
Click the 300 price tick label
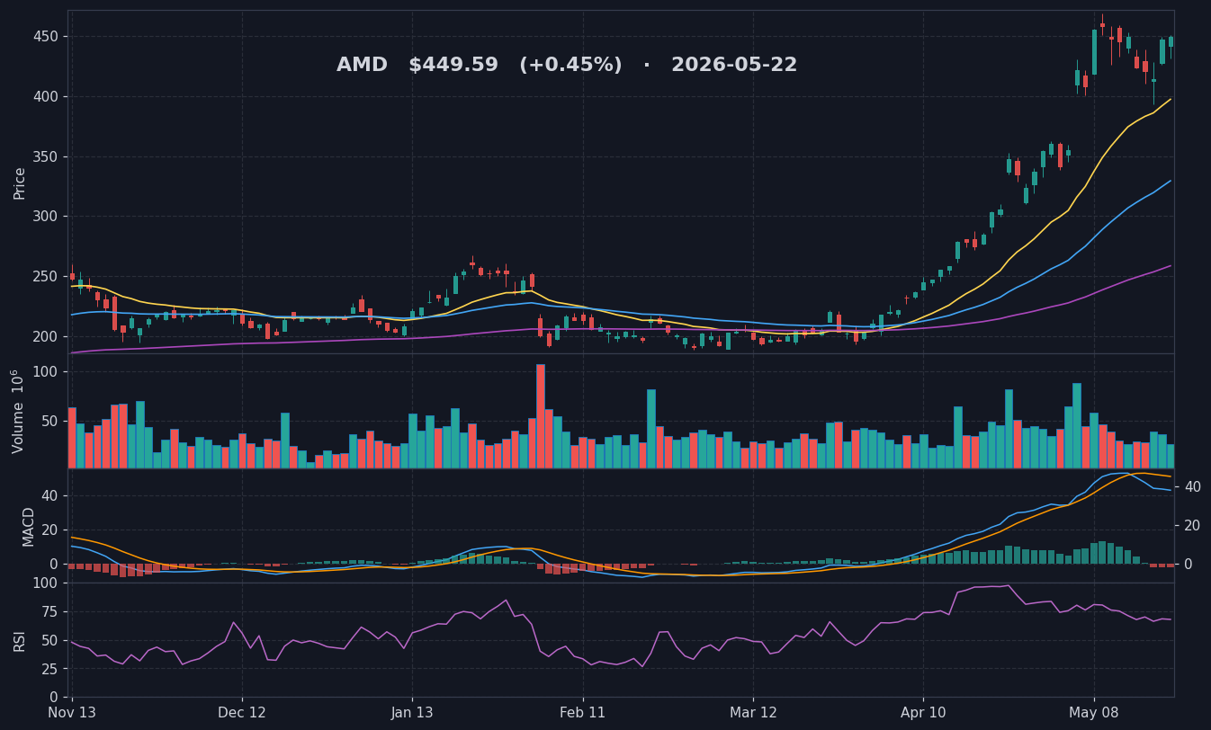click(x=46, y=217)
